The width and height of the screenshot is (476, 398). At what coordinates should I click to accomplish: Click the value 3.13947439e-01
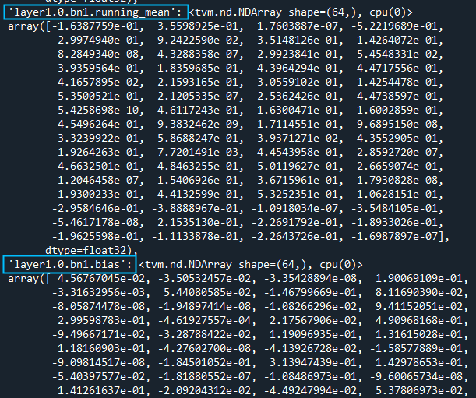coord(313,362)
